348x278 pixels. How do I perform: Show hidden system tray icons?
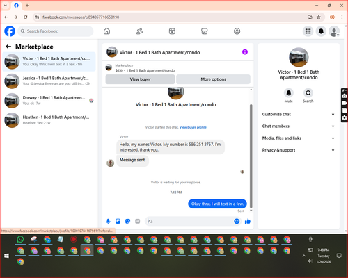point(303,256)
